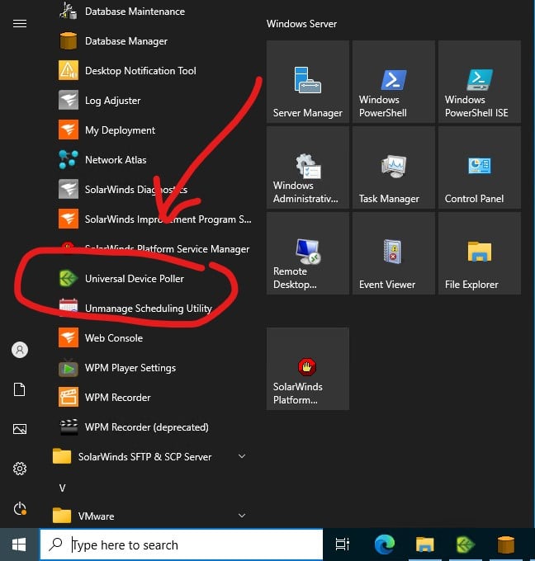Click the Log Adjuster label text

tap(112, 101)
